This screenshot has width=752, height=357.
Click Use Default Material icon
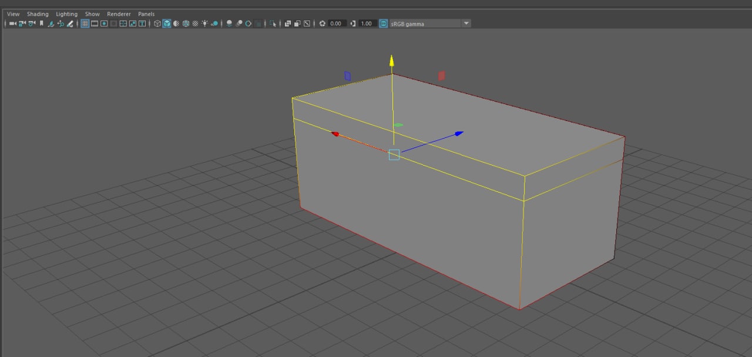pyautogui.click(x=176, y=23)
